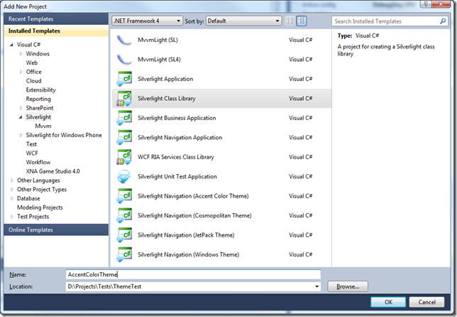Select Silverlight for Windows Phone tree item
The image size is (457, 317).
click(64, 135)
